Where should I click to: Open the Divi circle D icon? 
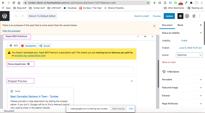pyautogui.click(x=187, y=16)
